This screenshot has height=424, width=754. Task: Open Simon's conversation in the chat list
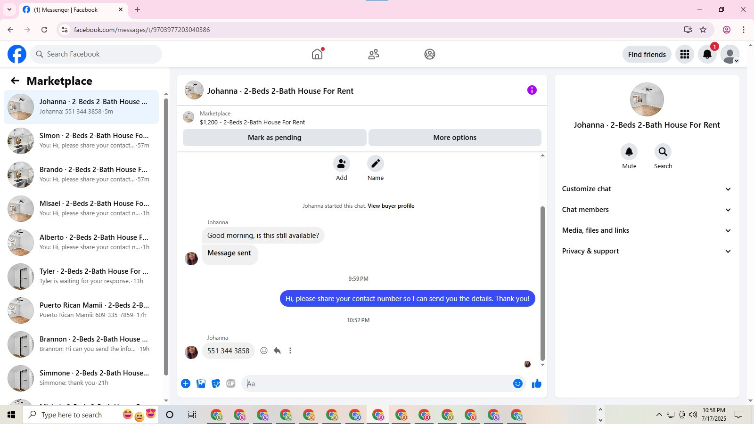(x=81, y=141)
